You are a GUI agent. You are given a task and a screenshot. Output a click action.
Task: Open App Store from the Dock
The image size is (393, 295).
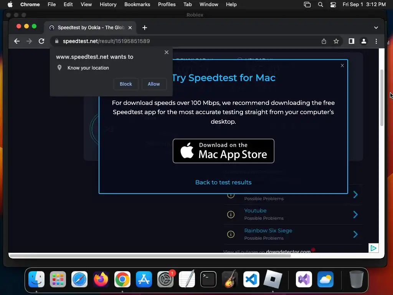(144, 279)
